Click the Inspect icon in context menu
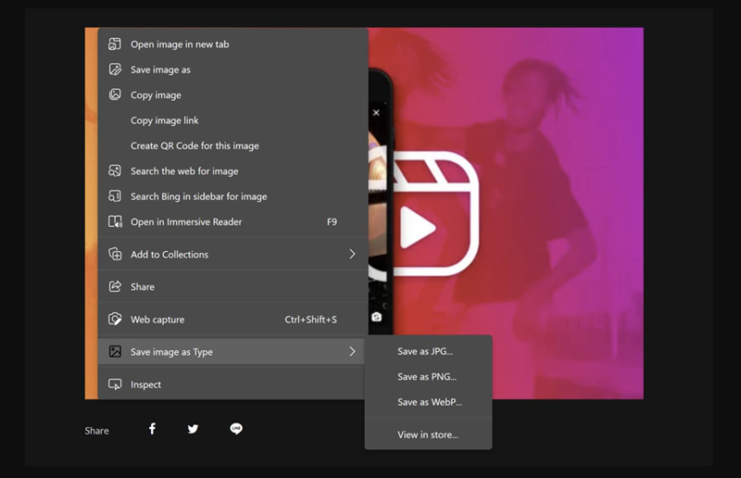The image size is (741, 478). tap(115, 384)
